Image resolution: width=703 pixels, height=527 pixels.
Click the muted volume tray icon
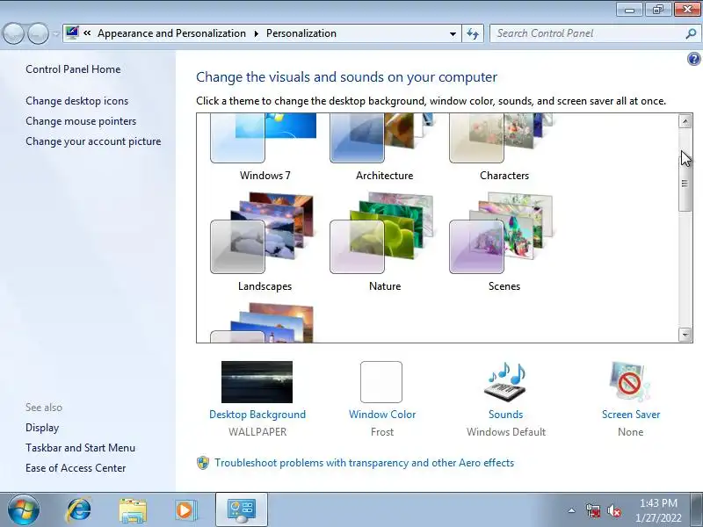coord(614,510)
